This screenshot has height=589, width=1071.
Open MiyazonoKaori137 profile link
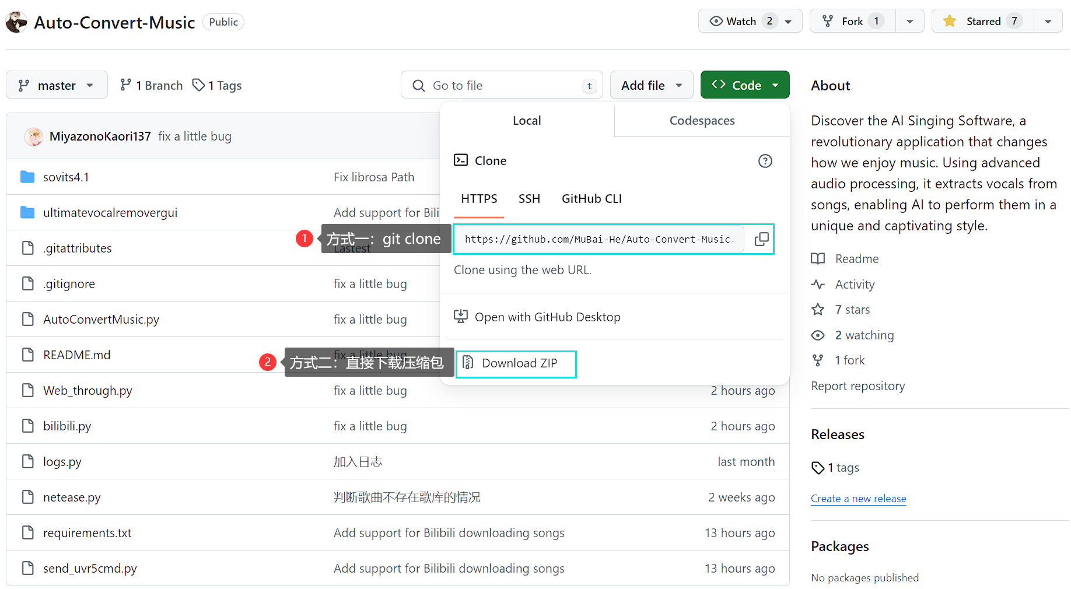pyautogui.click(x=100, y=136)
